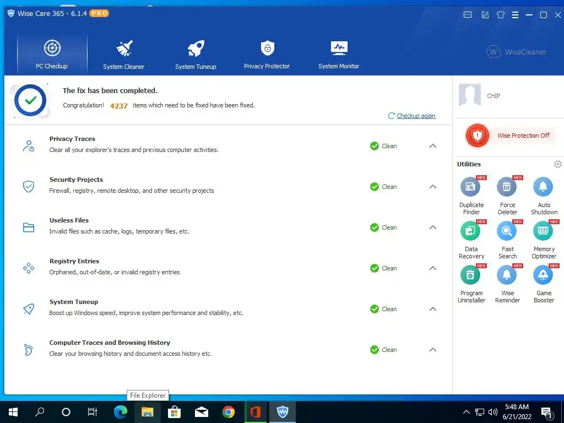564x423 pixels.
Task: Click the volume speaker tray icon
Action: tap(493, 412)
